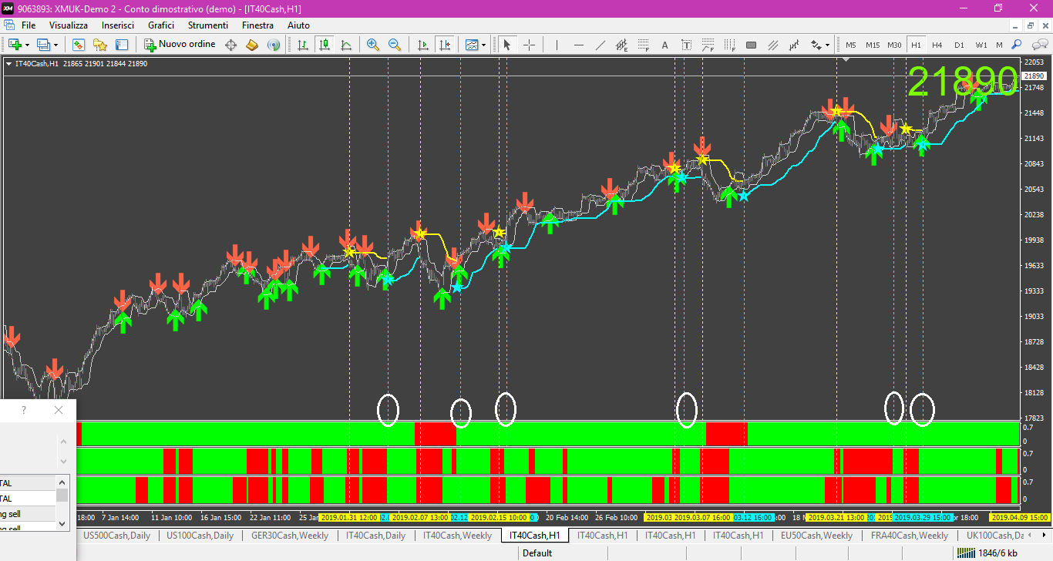Set timeframe to H4
This screenshot has width=1053, height=561.
tap(937, 45)
